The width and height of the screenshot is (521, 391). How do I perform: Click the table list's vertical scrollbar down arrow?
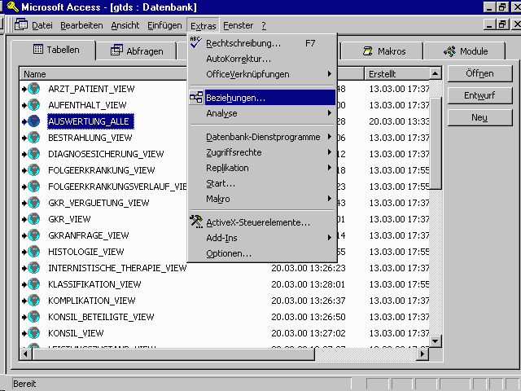436,341
